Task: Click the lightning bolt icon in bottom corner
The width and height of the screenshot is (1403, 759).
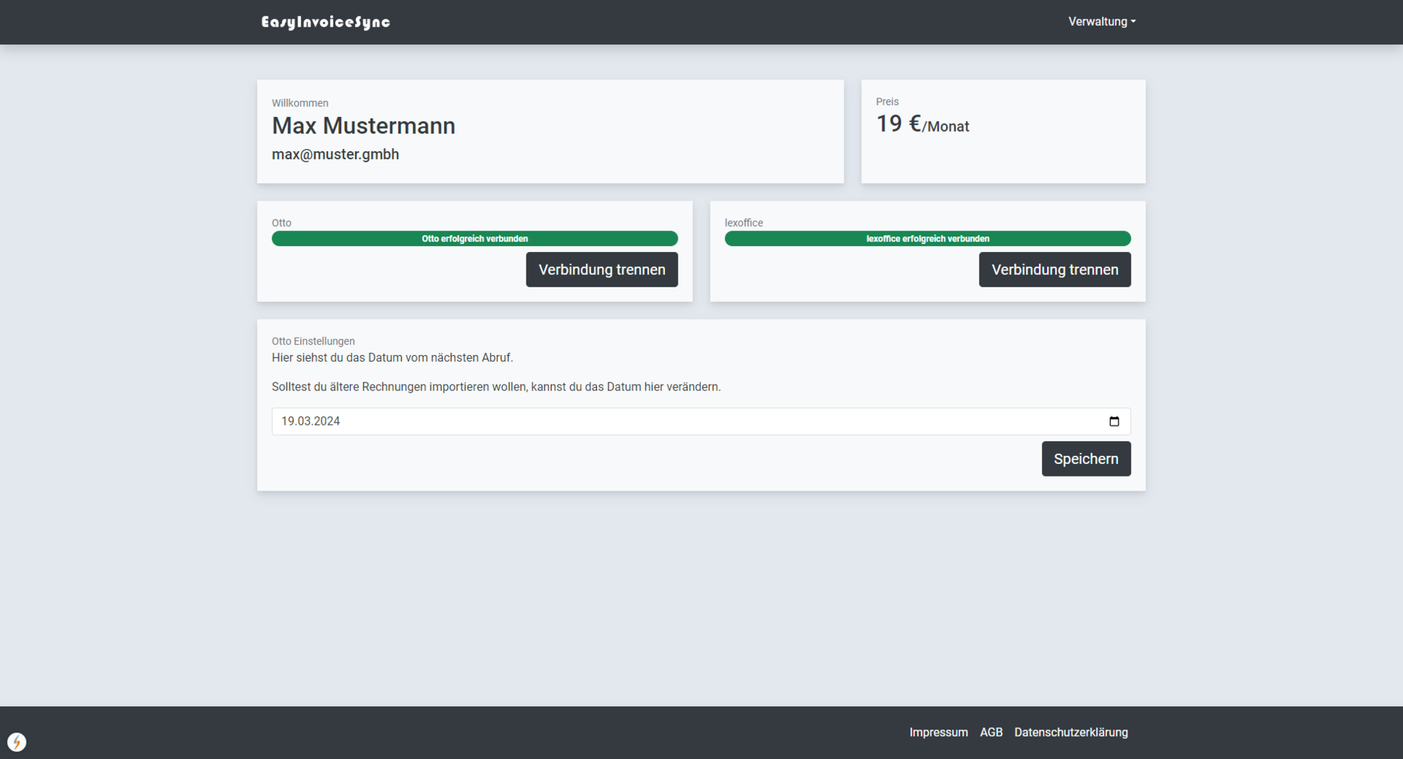Action: pyautogui.click(x=16, y=742)
